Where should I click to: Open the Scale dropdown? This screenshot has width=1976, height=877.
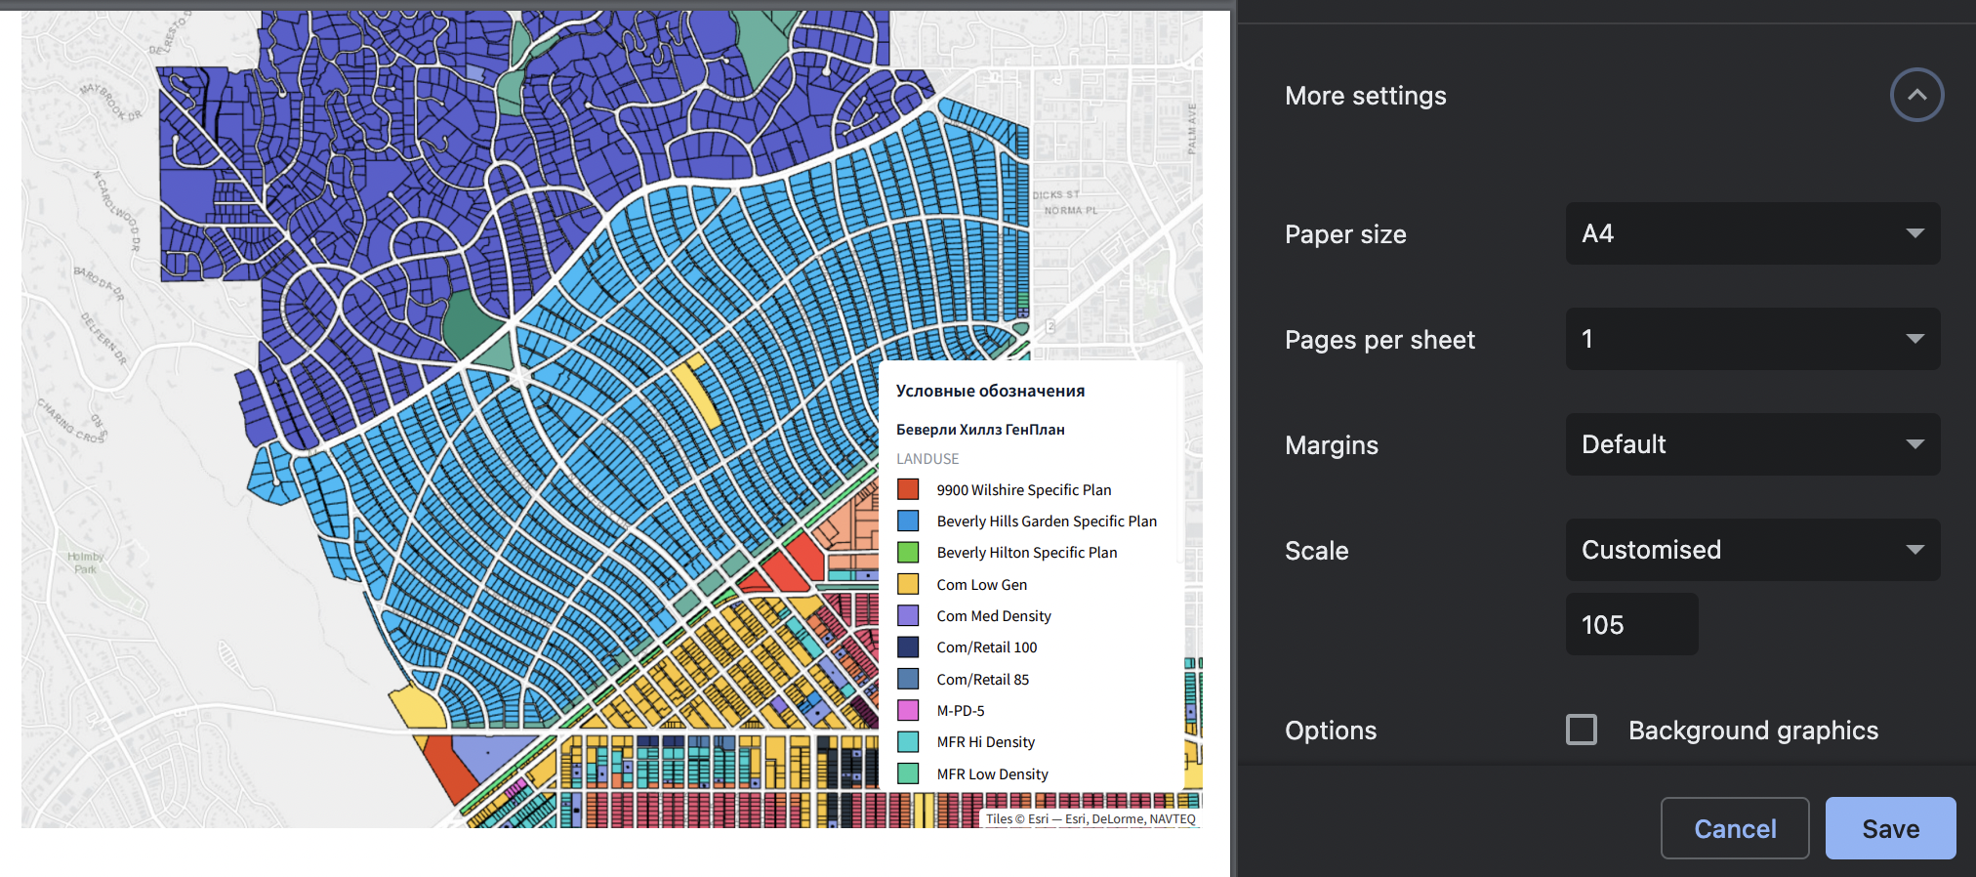tap(1751, 550)
